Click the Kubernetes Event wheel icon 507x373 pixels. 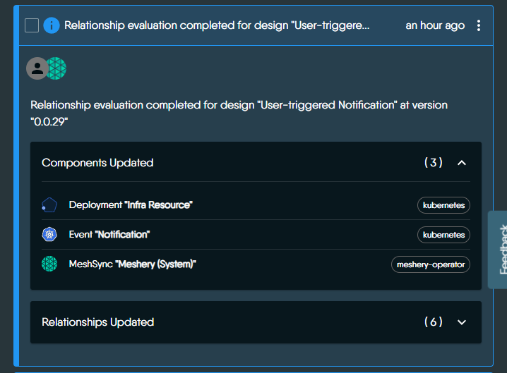coord(49,234)
